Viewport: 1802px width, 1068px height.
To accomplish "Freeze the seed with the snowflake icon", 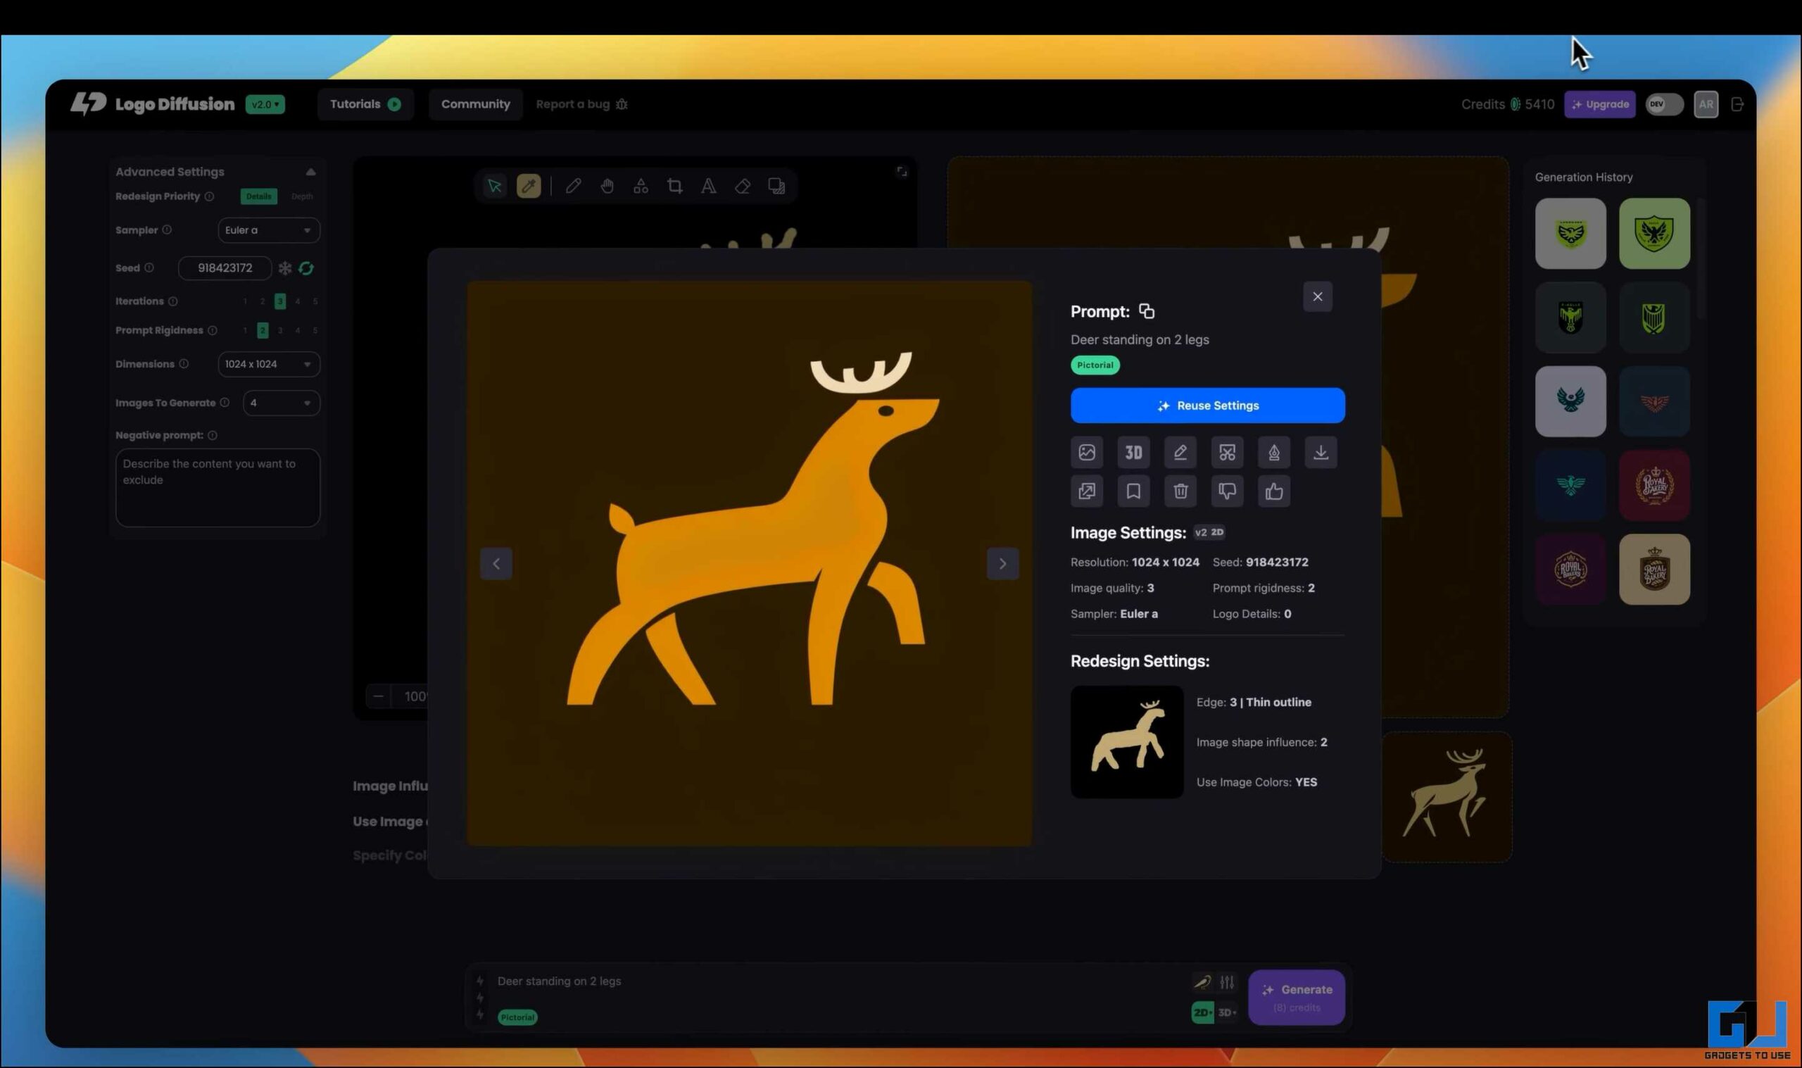I will (285, 268).
